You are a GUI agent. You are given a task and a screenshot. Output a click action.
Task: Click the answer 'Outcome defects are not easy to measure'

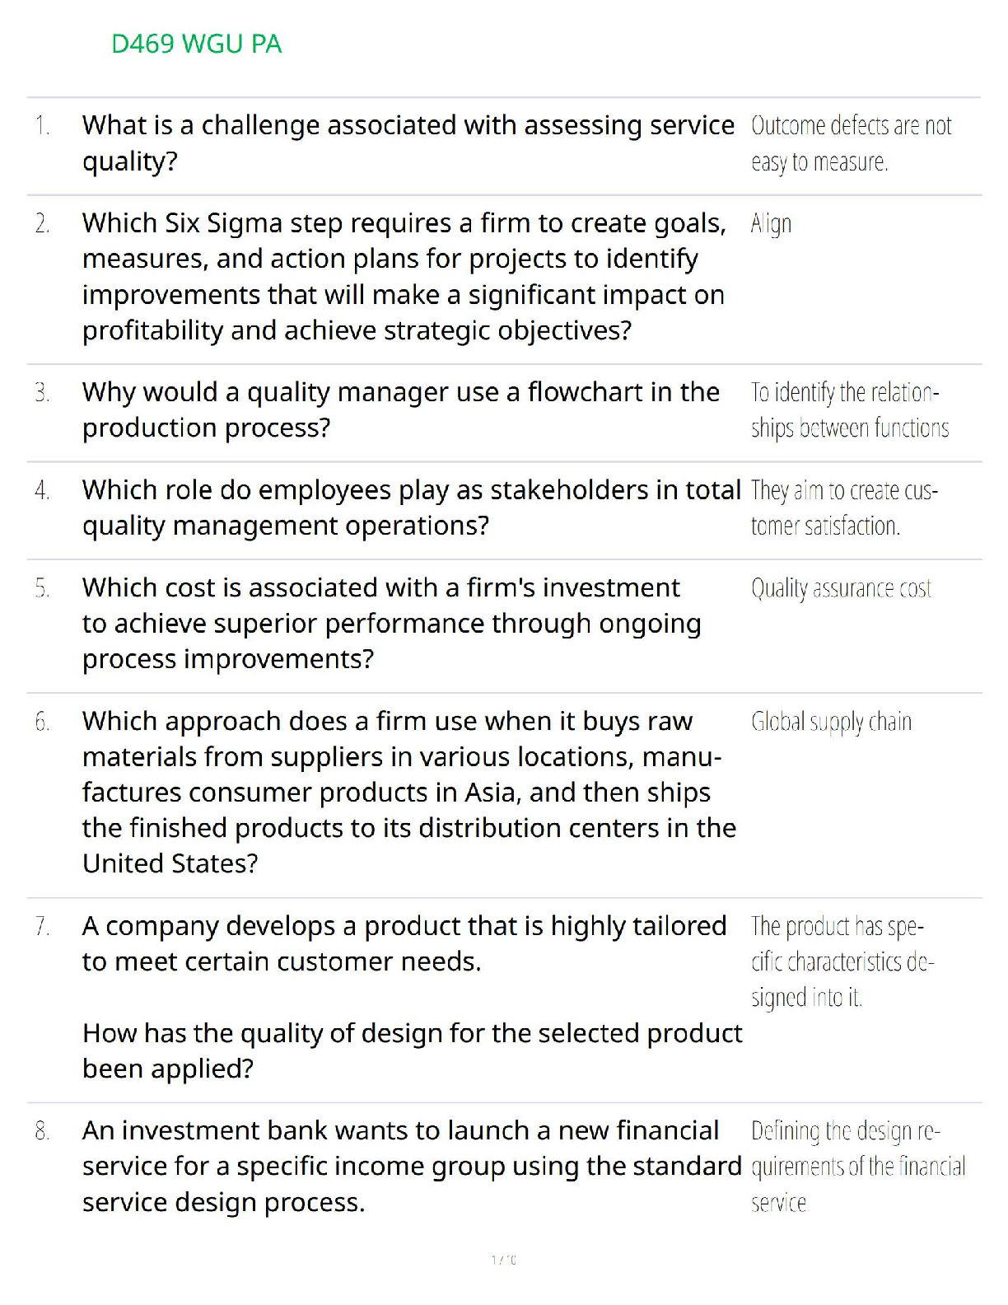coord(851,143)
